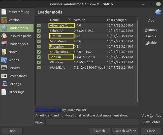Image resolution: width=163 pixels, height=135 pixels.
Task: Click version 0.63.0+1.19.2 cell
Action: 84,31
